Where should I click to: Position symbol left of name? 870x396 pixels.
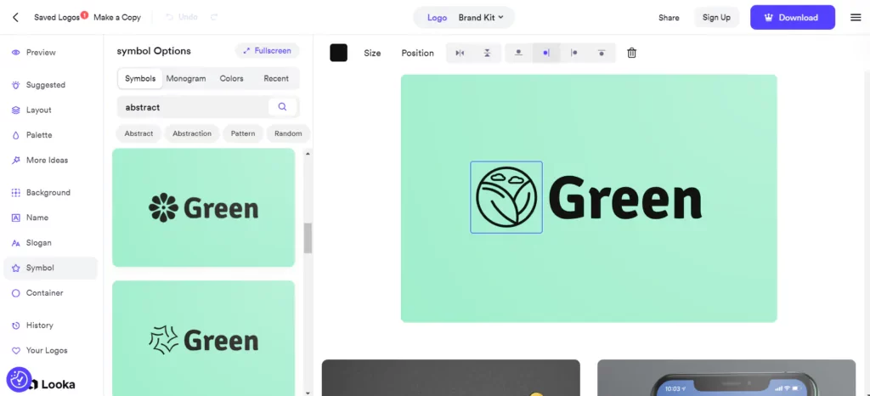[546, 53]
